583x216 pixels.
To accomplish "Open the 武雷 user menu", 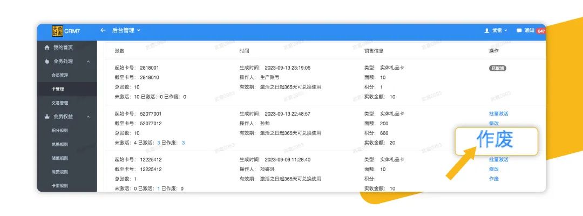I will (x=500, y=31).
